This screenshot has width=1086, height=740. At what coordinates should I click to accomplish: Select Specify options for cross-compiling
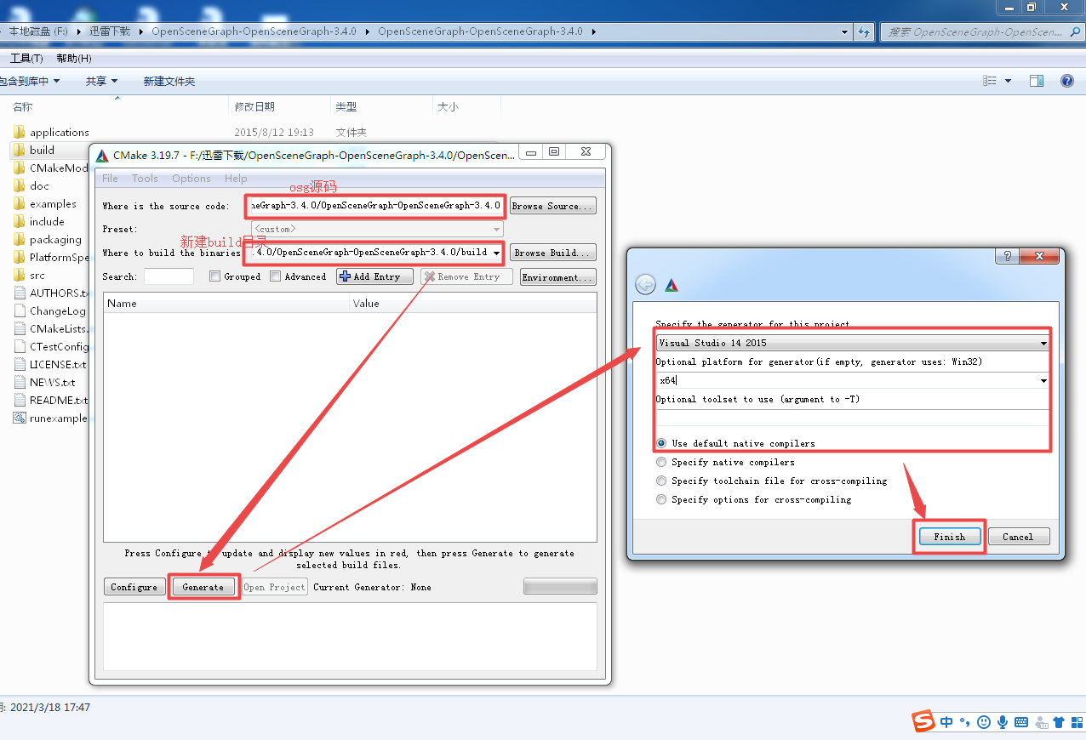tap(661, 499)
